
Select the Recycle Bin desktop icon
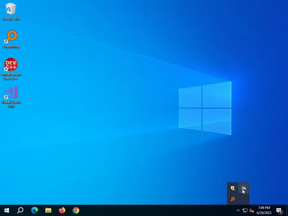[11, 11]
